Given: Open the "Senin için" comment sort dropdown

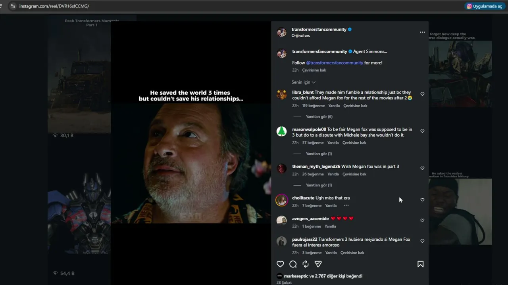Looking at the screenshot, I should [x=304, y=82].
